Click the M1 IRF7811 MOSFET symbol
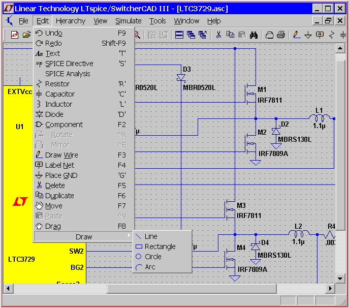The image size is (349, 308). click(x=251, y=94)
